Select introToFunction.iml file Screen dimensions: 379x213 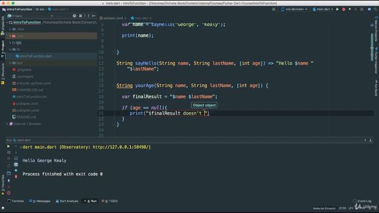(30, 96)
